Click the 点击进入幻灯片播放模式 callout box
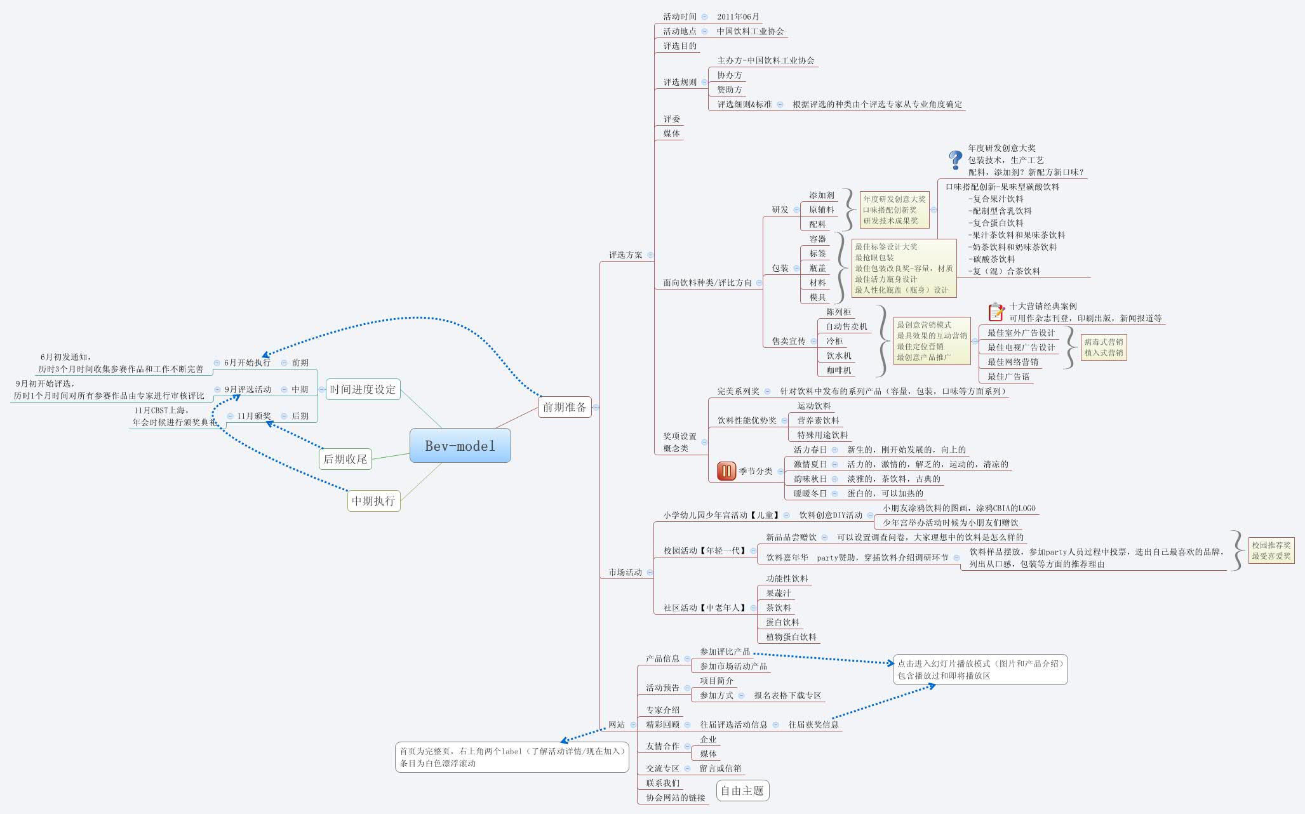The width and height of the screenshot is (1305, 814). click(x=980, y=669)
